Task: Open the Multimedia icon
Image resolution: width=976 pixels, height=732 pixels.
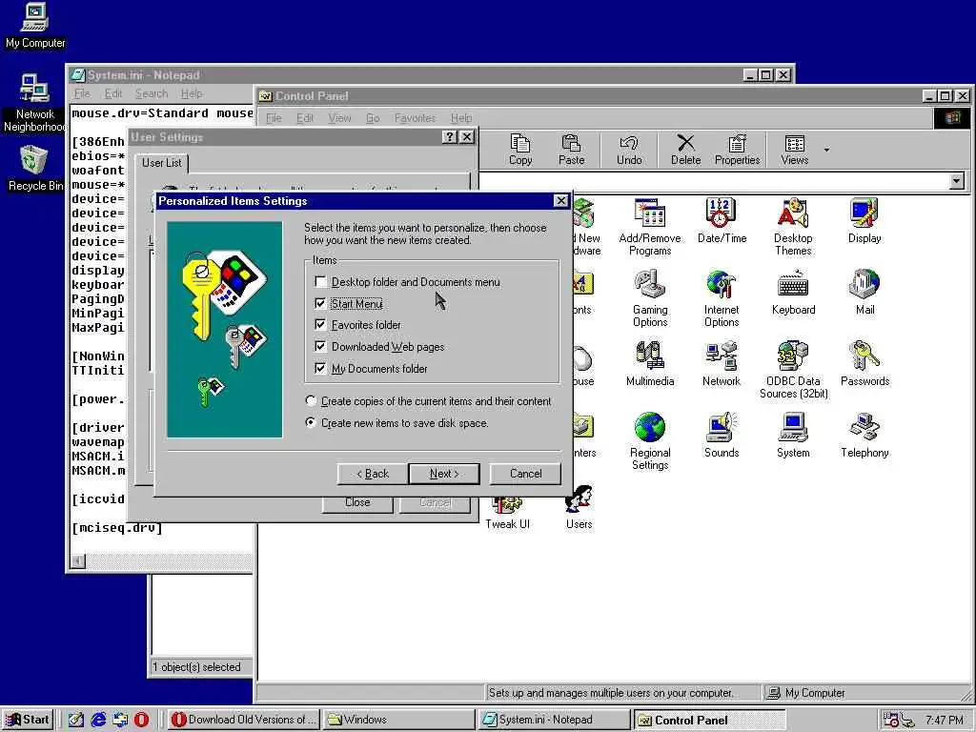Action: [x=650, y=364]
